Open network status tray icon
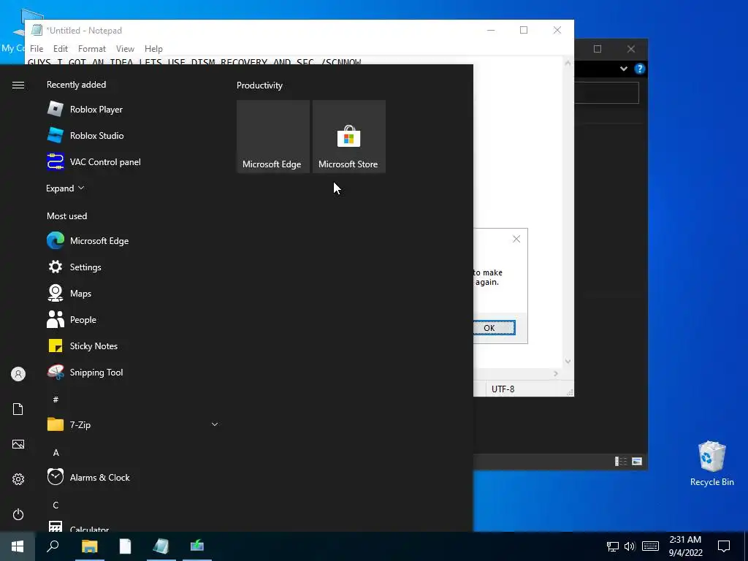 tap(613, 546)
